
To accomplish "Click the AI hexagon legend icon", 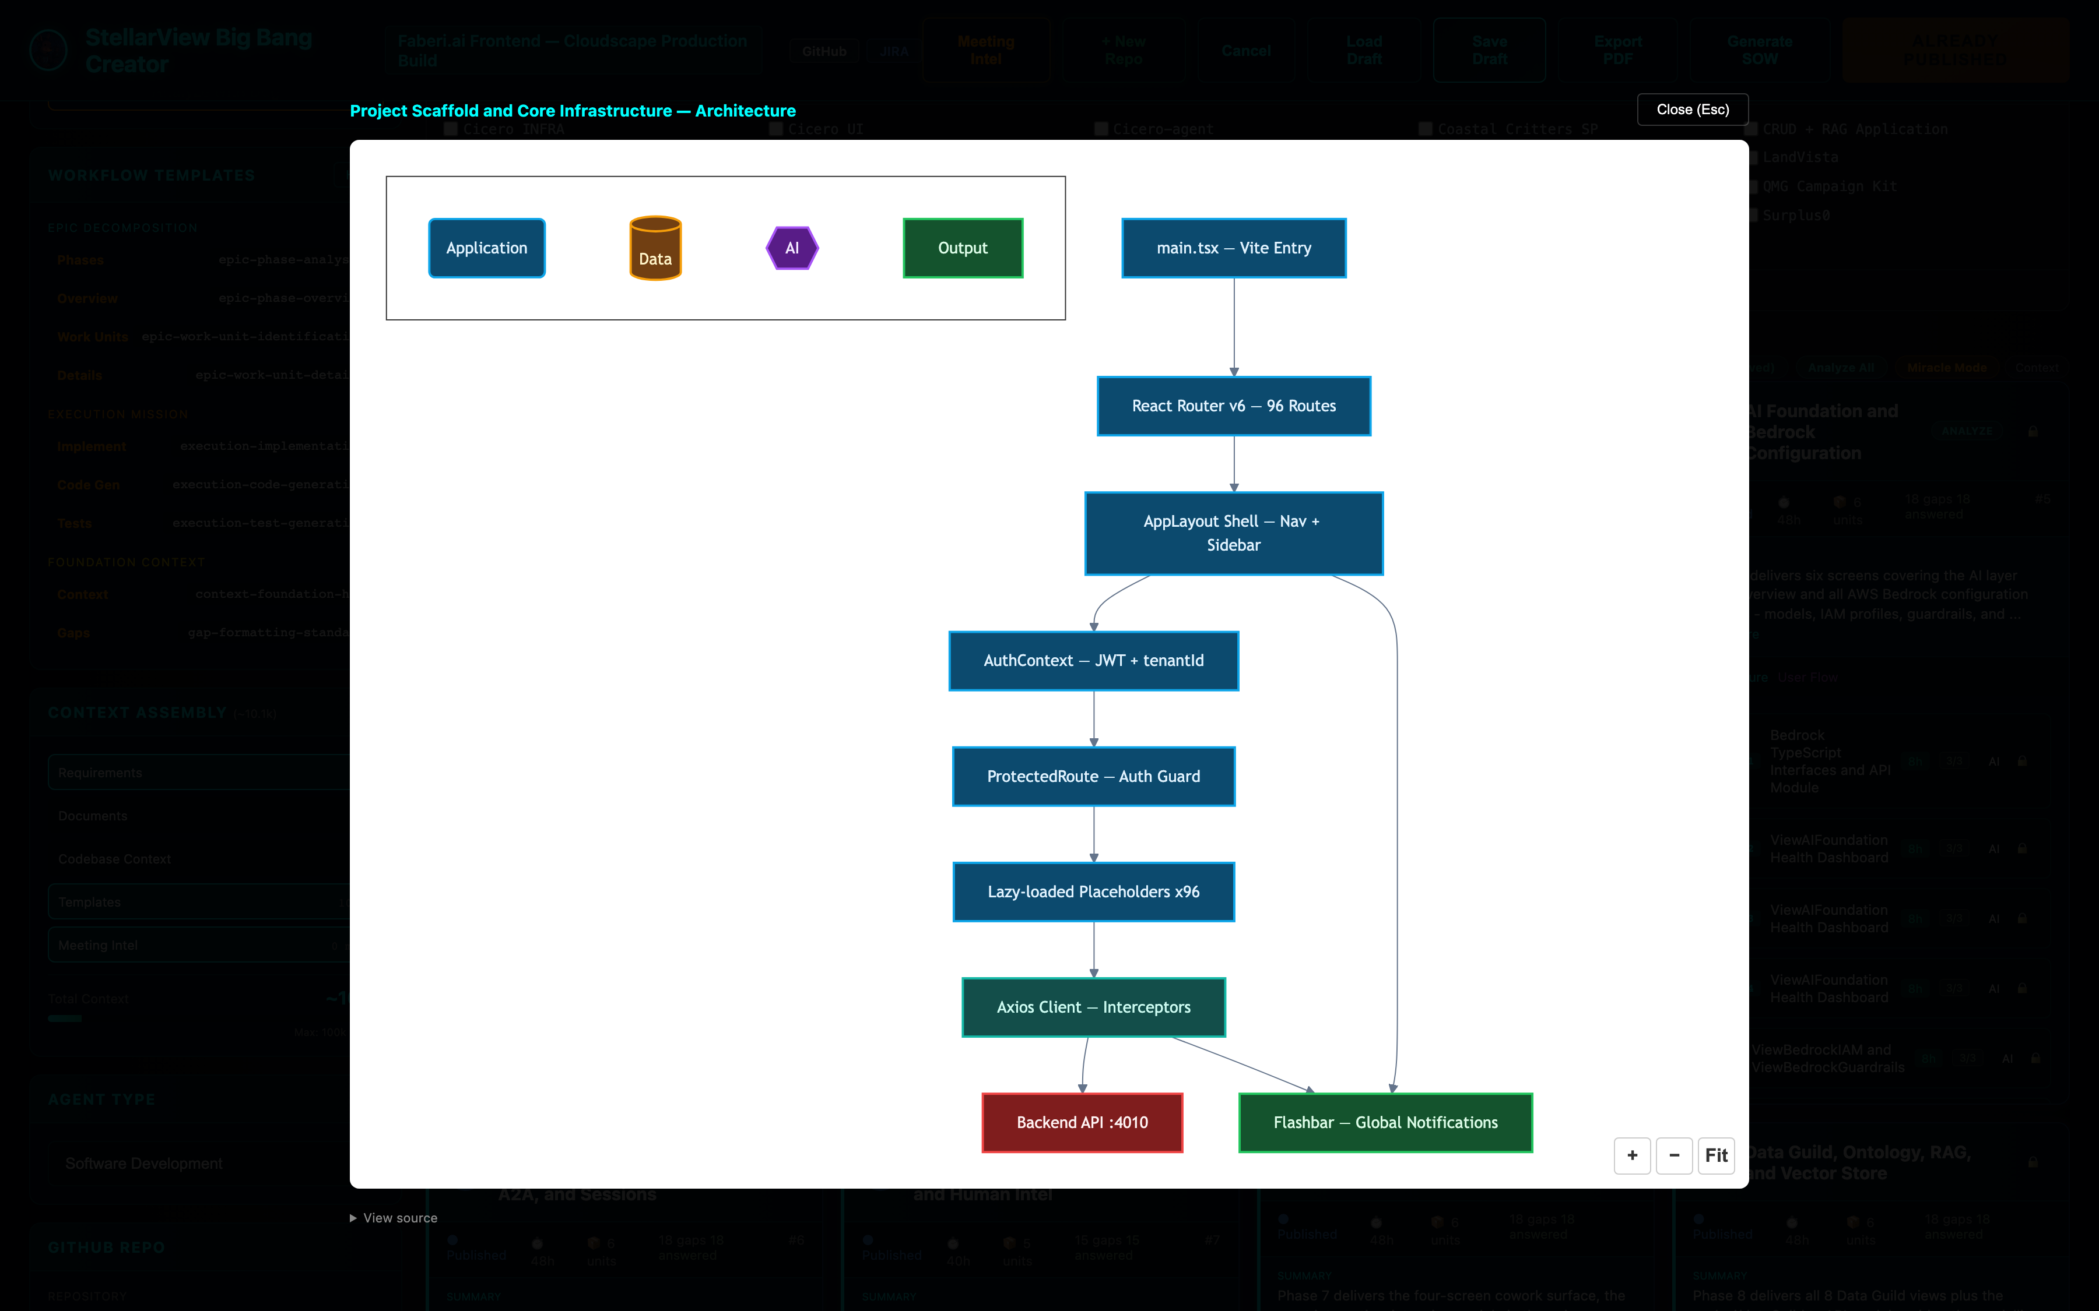I will coord(792,248).
